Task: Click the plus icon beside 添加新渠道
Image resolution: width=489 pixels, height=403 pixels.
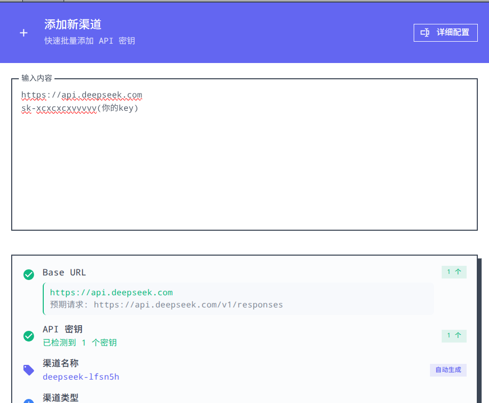Action: [24, 33]
